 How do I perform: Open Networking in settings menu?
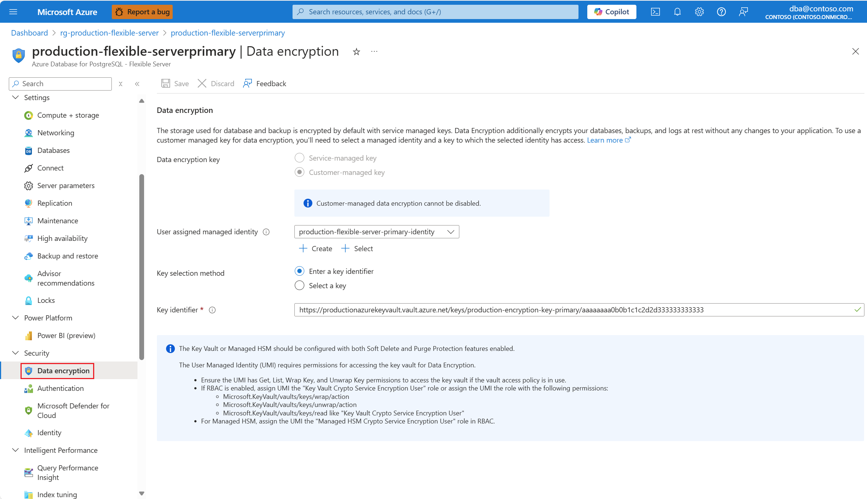tap(56, 133)
